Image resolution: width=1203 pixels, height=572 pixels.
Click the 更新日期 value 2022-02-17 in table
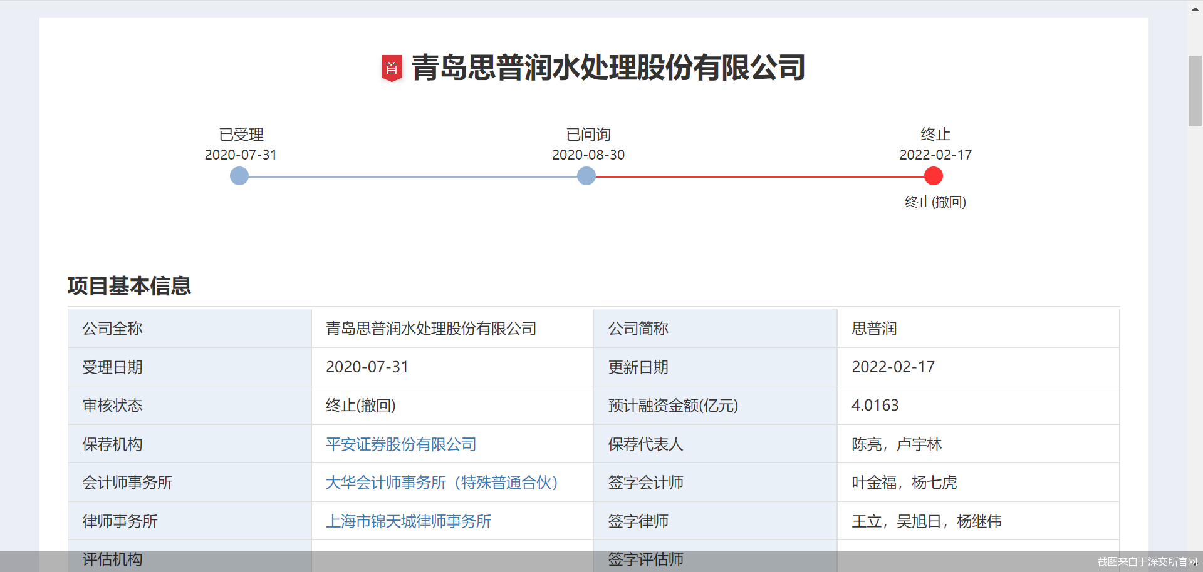click(893, 367)
